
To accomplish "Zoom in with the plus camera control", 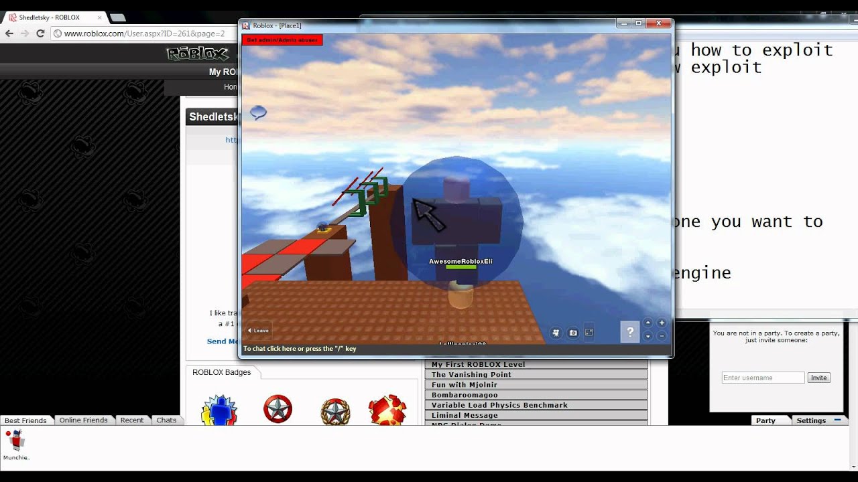I will pos(662,323).
